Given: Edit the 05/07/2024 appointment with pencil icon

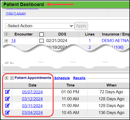Looking at the screenshot, I should coord(7,92).
